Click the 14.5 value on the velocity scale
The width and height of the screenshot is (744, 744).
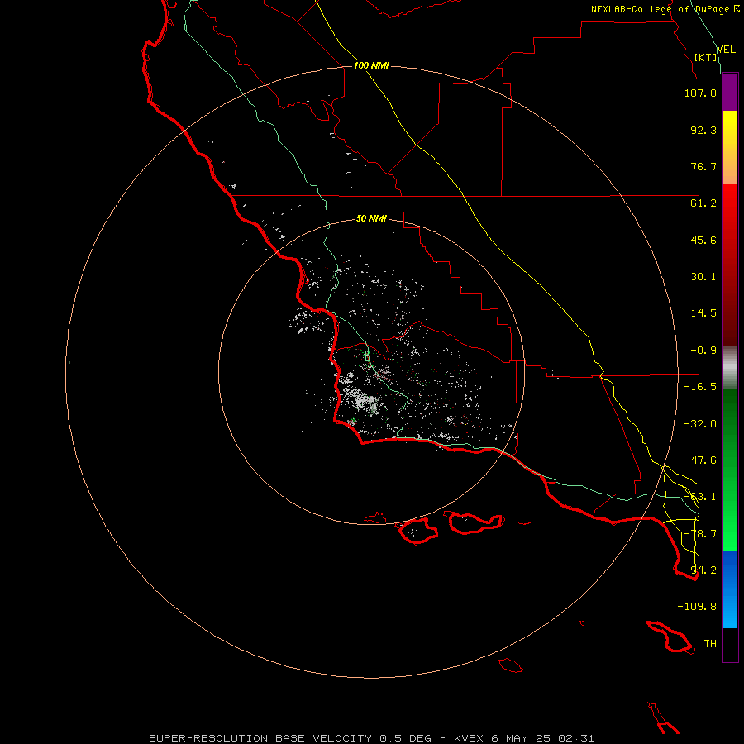tap(703, 312)
